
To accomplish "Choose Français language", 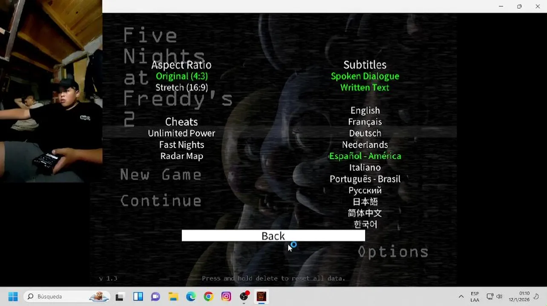I will click(365, 122).
